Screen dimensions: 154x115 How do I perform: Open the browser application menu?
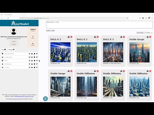point(152,18)
